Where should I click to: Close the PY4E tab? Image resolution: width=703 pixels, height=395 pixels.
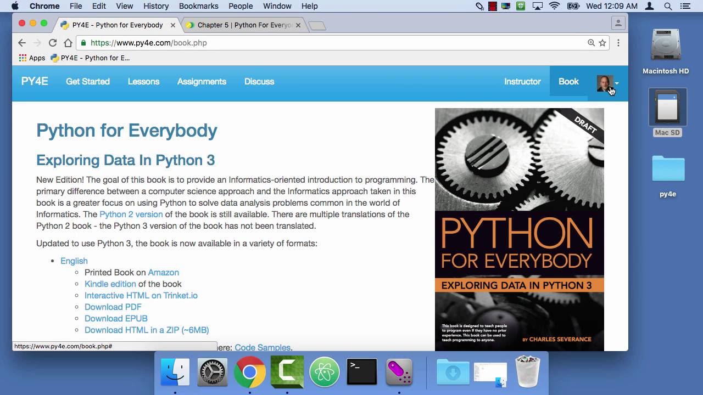pos(173,25)
